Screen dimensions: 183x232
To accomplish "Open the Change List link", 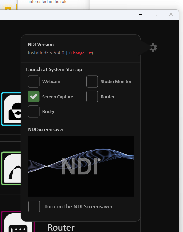I will coord(81,53).
